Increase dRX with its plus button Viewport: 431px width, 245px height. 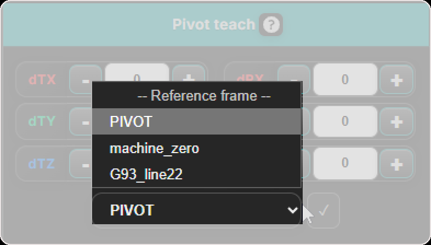pyautogui.click(x=396, y=80)
